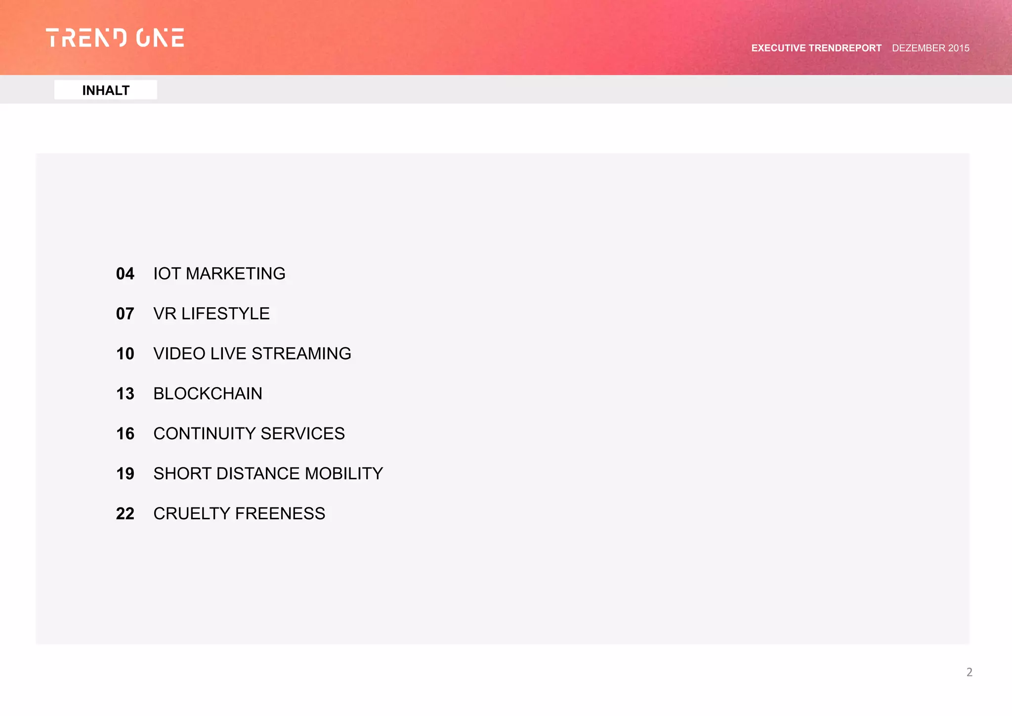Click page number 19
Image resolution: width=1012 pixels, height=716 pixels.
click(x=125, y=474)
